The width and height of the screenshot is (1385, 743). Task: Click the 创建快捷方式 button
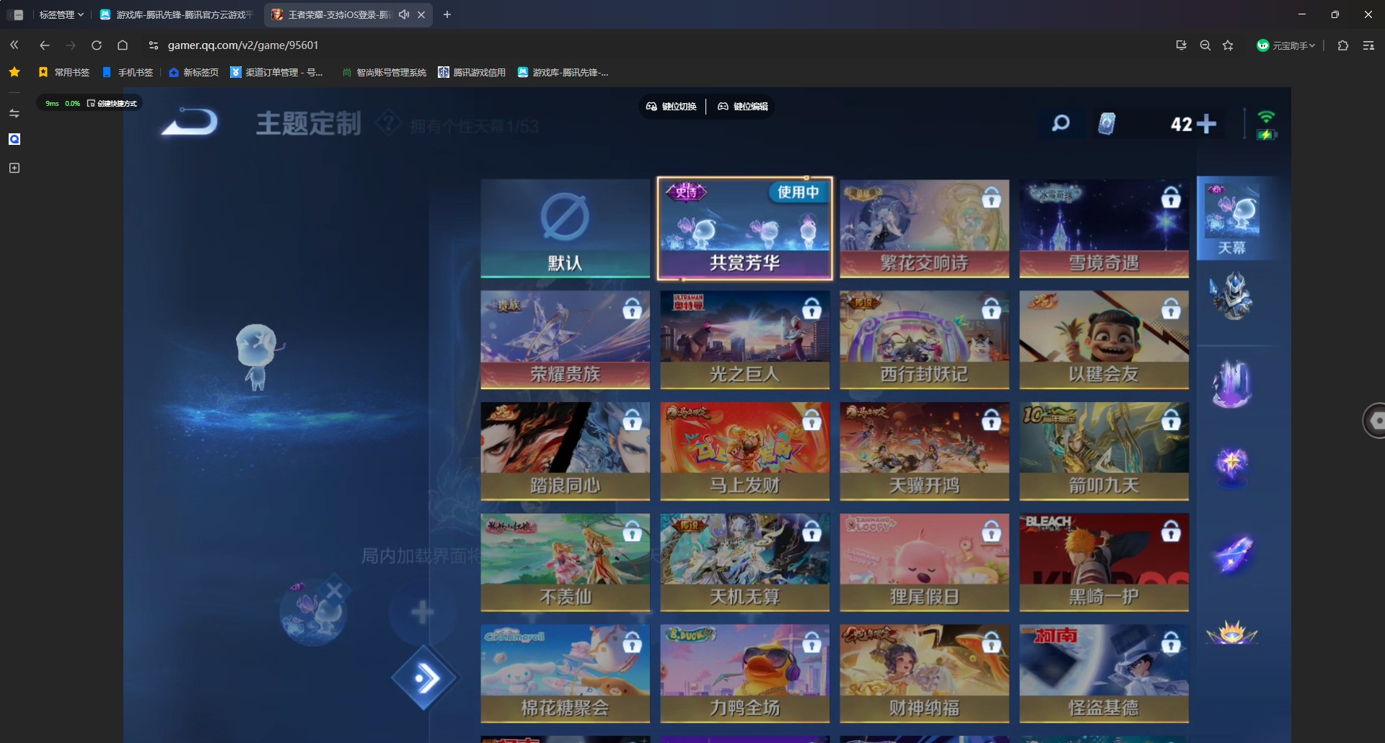point(112,103)
